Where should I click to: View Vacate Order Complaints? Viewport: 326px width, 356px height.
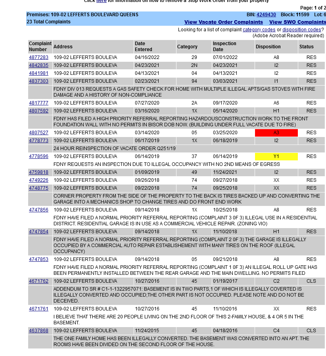click(224, 22)
